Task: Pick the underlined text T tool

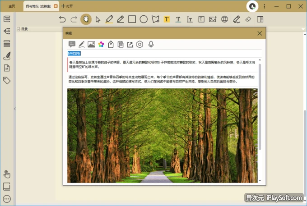Action: click(x=178, y=19)
